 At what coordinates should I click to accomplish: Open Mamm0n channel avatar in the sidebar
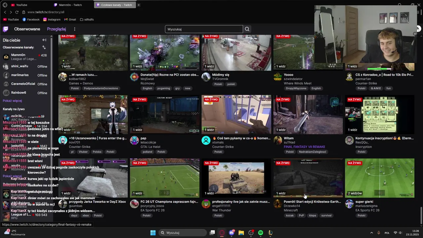(x=6, y=57)
